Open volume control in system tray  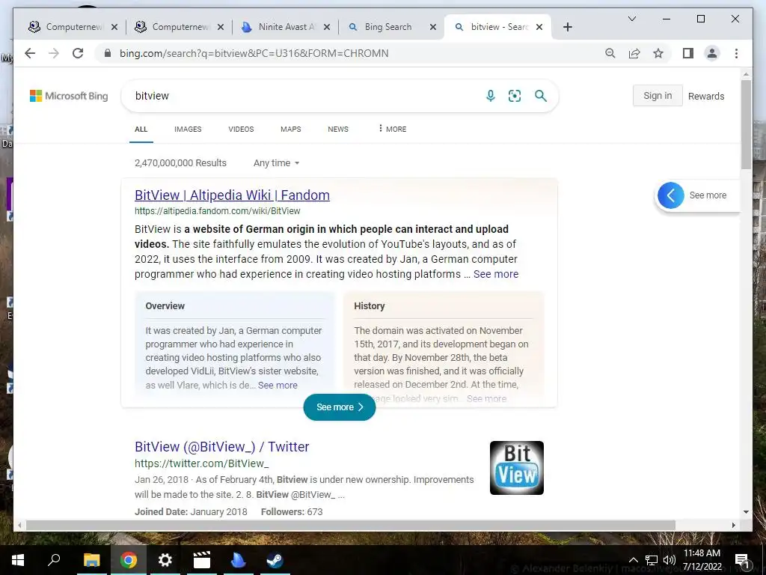670,560
